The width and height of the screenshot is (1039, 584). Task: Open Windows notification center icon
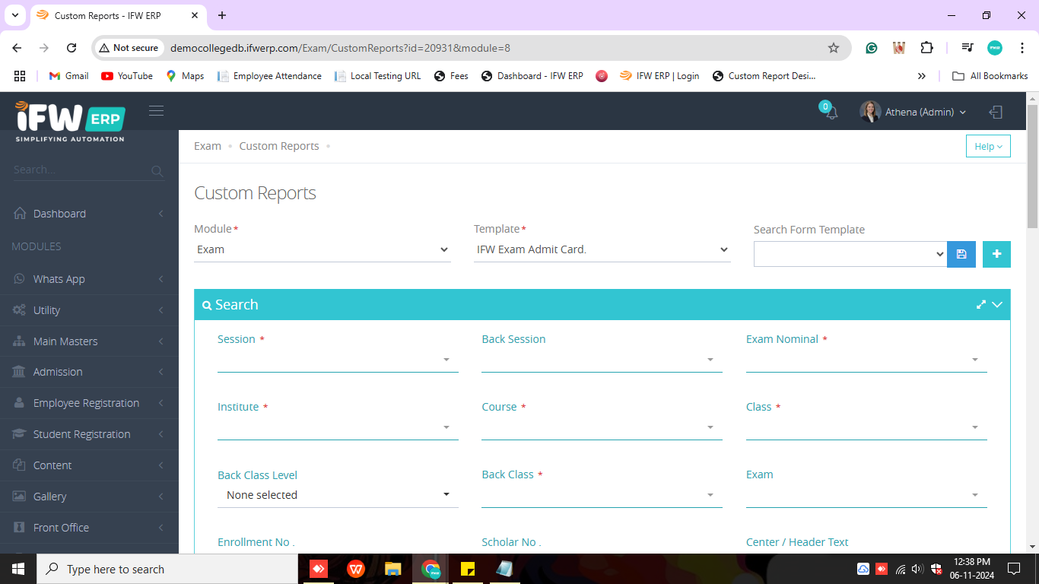pos(1013,569)
